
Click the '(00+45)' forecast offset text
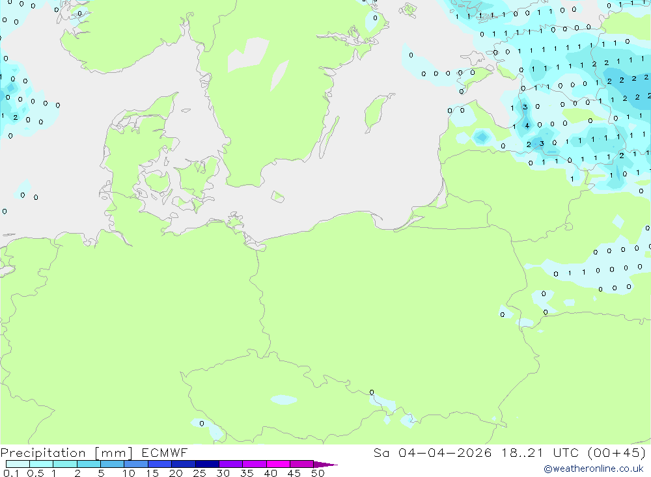click(616, 452)
